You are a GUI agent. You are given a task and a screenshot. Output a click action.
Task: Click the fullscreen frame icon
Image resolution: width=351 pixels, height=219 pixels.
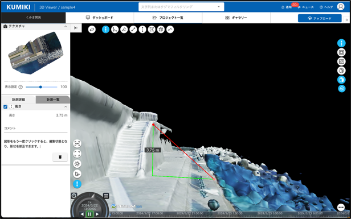(x=77, y=154)
